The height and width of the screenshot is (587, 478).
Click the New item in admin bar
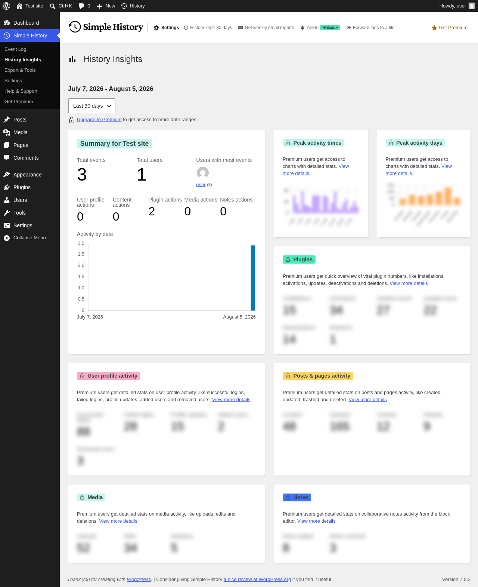tap(106, 6)
